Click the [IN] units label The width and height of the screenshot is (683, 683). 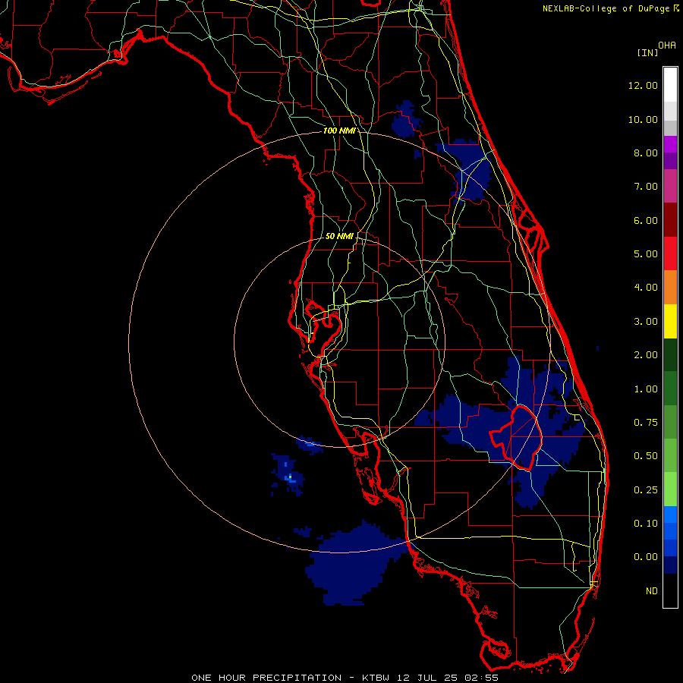point(647,52)
